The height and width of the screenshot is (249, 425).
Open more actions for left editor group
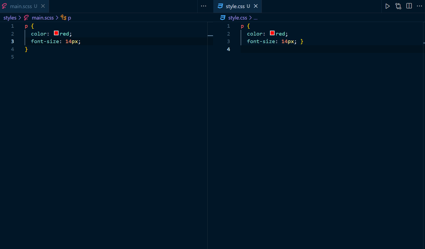[204, 6]
